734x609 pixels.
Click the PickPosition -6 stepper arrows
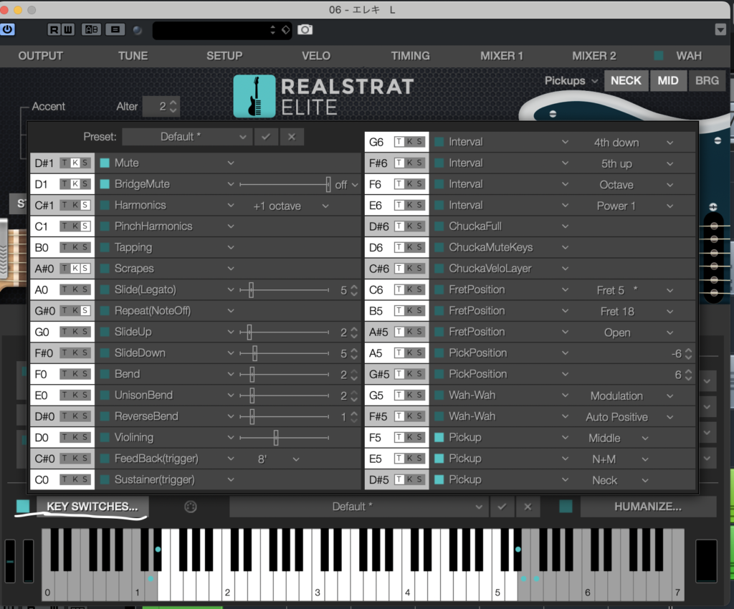pos(688,353)
